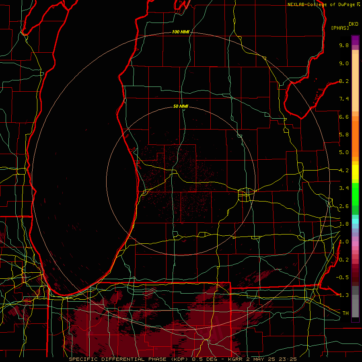Click the 7.4 colorbar value
Viewport: 362px width, 362px height.
tap(344, 99)
